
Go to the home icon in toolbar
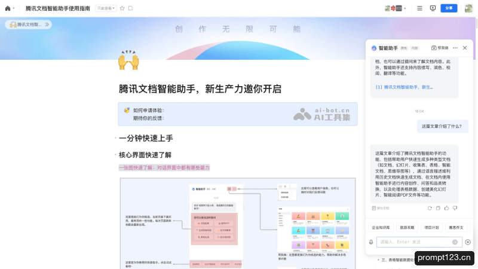coord(8,8)
